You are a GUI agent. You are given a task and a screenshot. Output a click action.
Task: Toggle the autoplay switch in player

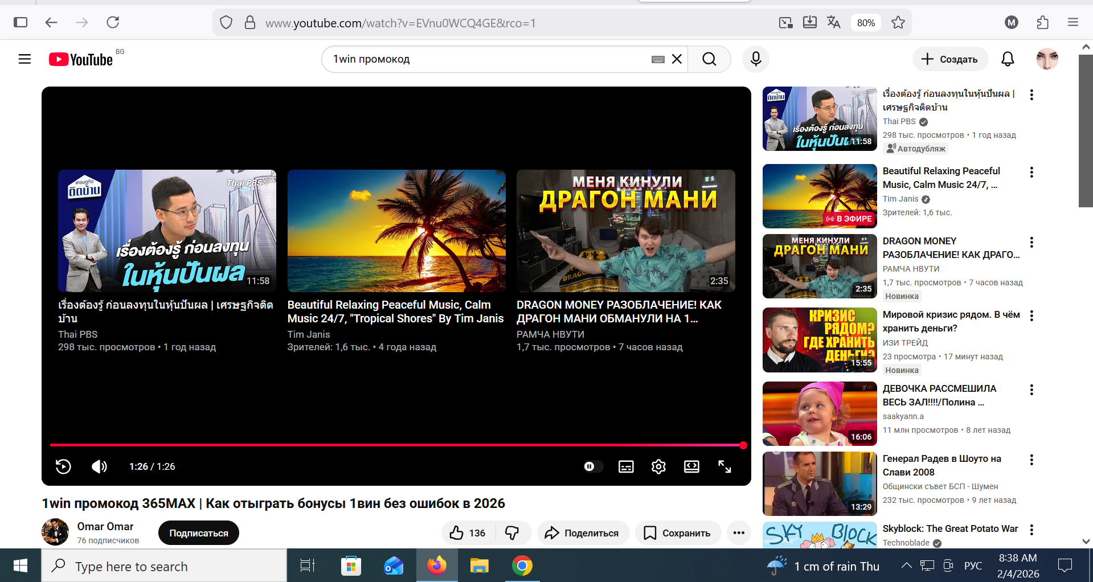click(x=592, y=466)
